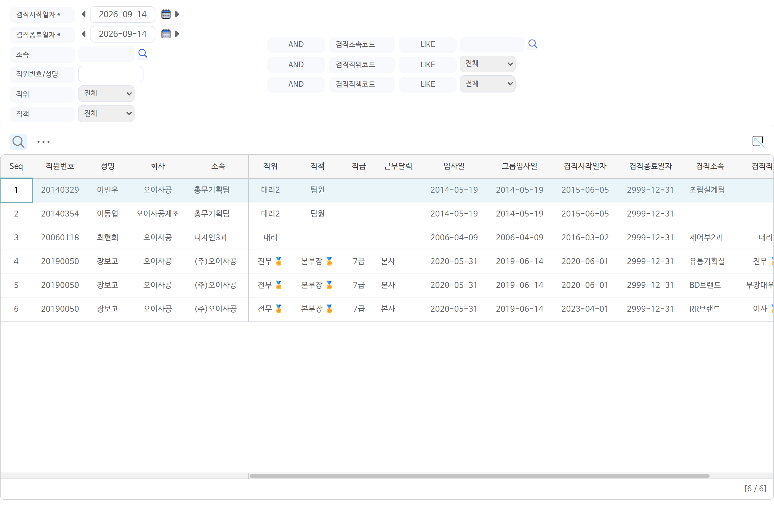Screen dimensions: 774x505
Task: Click the 2023-04-01 겸직시작일자 cell
Action: (585, 308)
